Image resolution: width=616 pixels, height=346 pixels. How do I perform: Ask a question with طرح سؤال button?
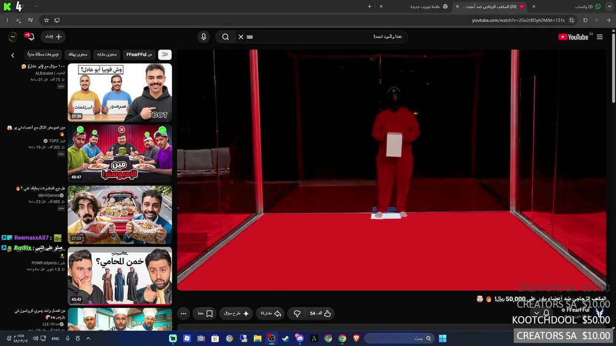237,313
